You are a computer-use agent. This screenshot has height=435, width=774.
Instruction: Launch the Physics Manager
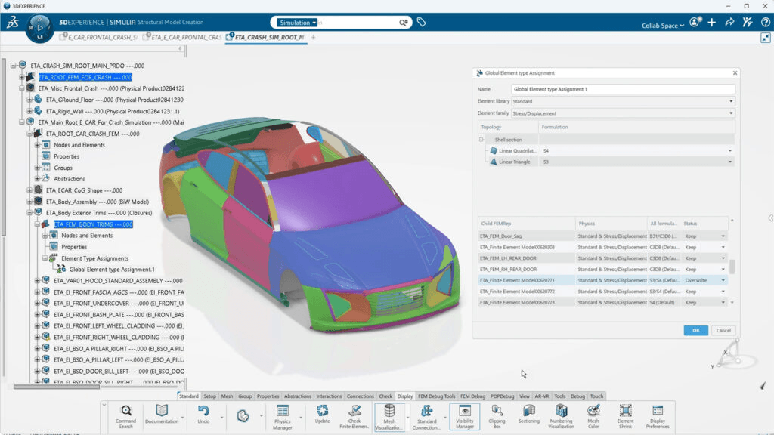coord(282,415)
